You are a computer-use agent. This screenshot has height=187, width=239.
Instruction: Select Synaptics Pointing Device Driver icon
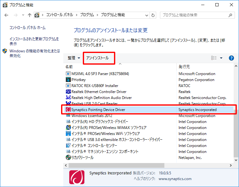pos(68,110)
